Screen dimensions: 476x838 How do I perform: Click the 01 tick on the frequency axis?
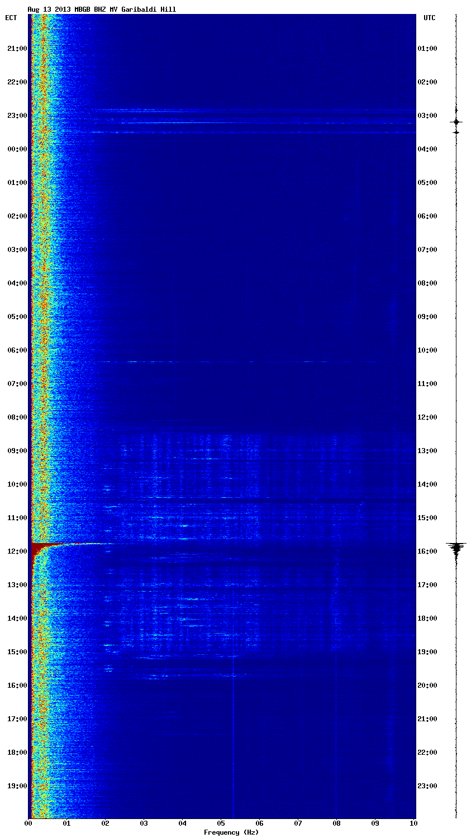point(67,823)
